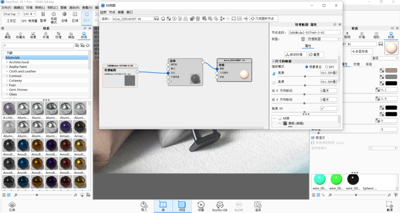400x213 pixels.
Task: Open the 动画 animation icon at bottom
Action: pos(201,206)
